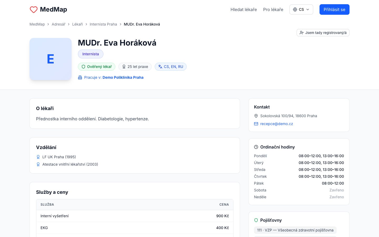This screenshot has height=237, width=379.
Task: Click the SLUŽBA column header
Action: point(47,205)
